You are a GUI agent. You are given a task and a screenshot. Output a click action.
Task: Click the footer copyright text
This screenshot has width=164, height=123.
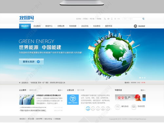[x=128, y=119]
